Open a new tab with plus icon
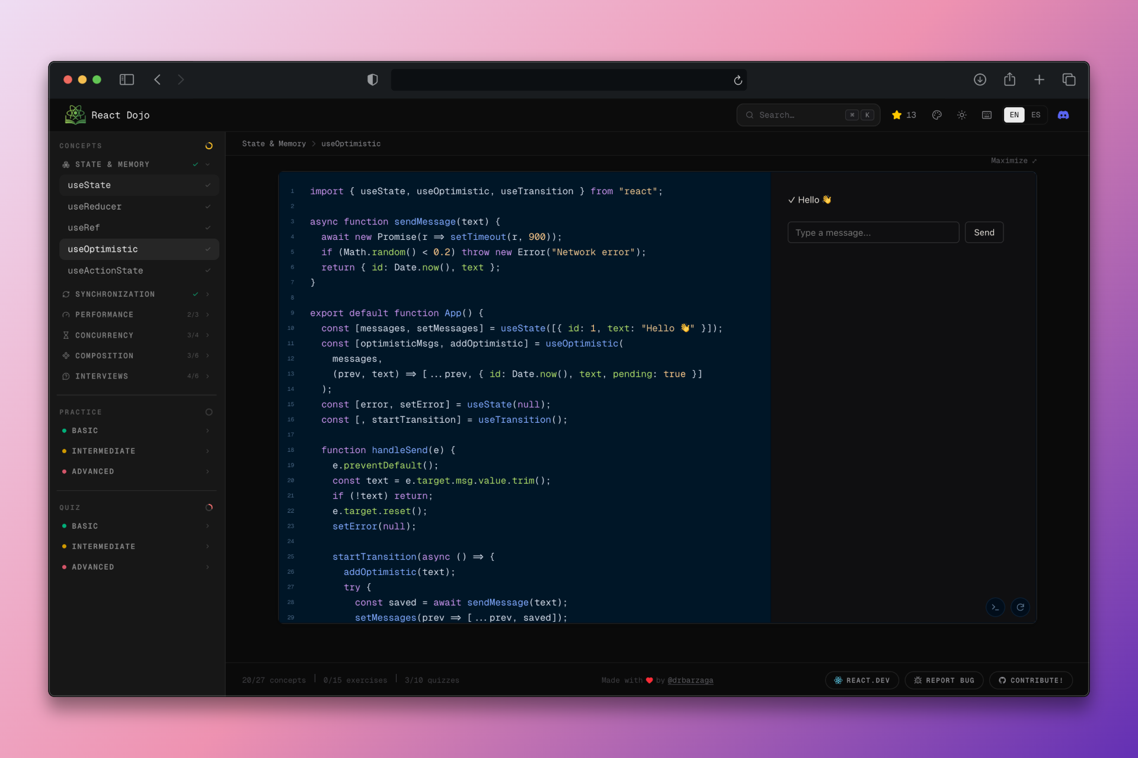 tap(1039, 79)
